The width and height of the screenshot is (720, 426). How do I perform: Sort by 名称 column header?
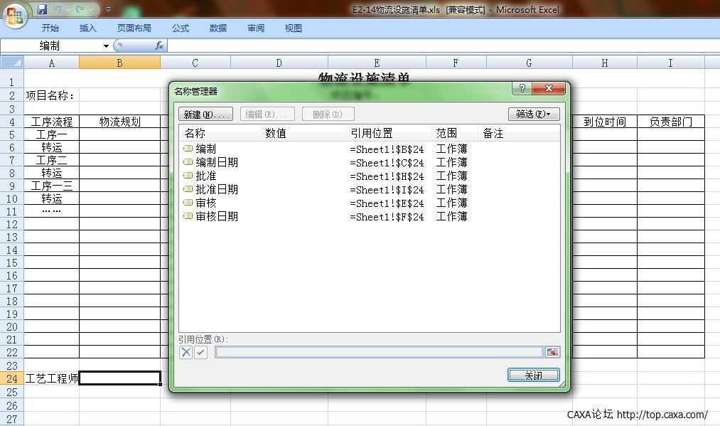pyautogui.click(x=220, y=133)
